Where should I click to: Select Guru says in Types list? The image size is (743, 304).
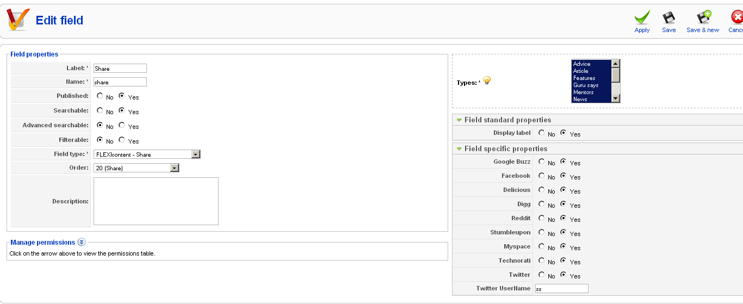(x=586, y=85)
